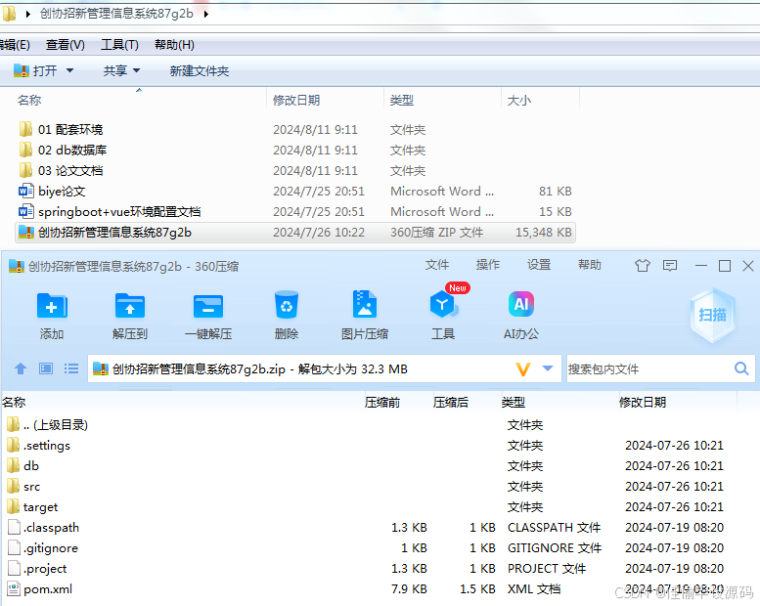
Task: Click the 删除 (Delete) recycle bin icon
Action: pyautogui.click(x=287, y=305)
